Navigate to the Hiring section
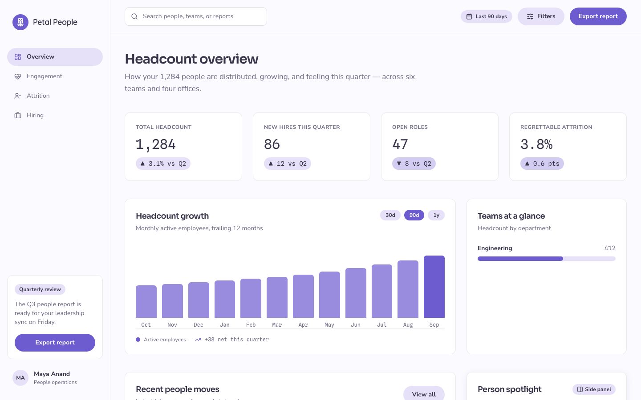The width and height of the screenshot is (641, 400). [55, 116]
